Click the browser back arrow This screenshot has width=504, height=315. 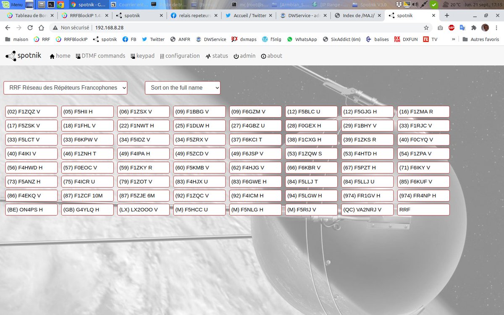(x=8, y=28)
